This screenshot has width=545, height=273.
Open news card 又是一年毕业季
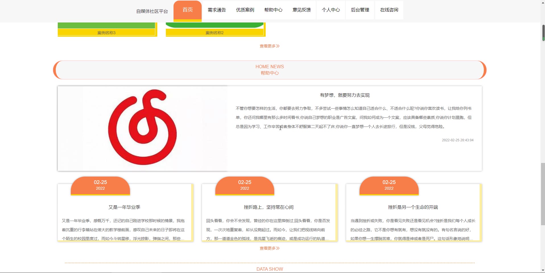point(124,207)
